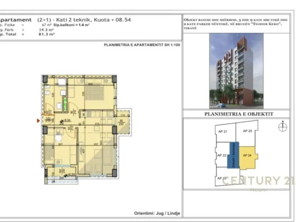Click the PLANIMETRIA E OBJEKTIT heading

[x=238, y=113]
